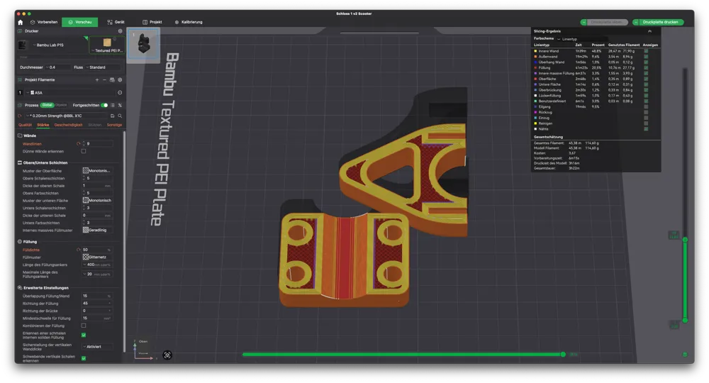Open the 0.20mm Strength process preset dropdown

[67, 116]
